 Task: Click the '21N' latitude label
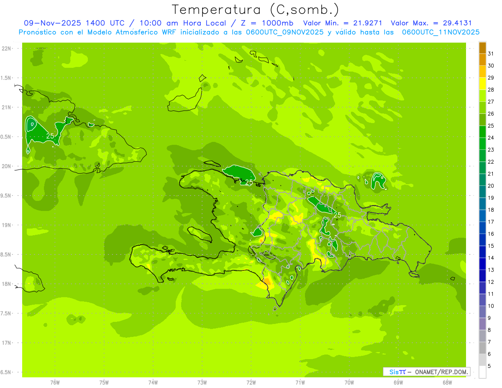tap(7, 107)
